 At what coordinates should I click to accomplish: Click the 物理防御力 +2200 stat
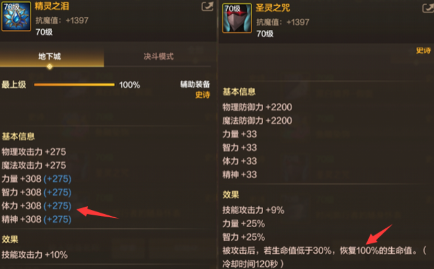pyautogui.click(x=257, y=107)
